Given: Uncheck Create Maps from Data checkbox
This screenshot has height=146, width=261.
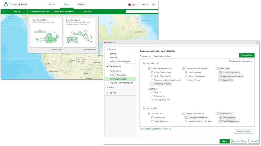Looking at the screenshot, I should (x=149, y=69).
